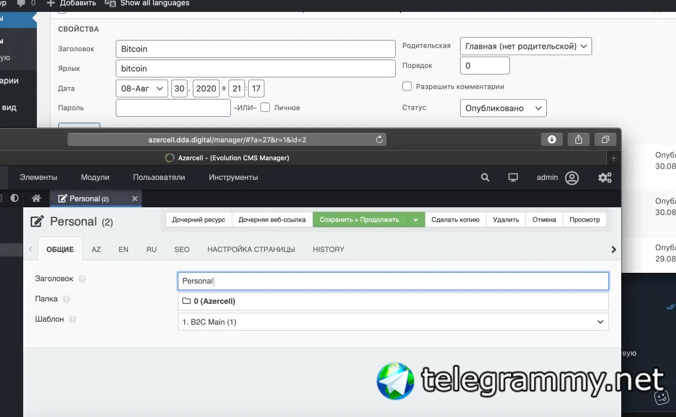676x417 pixels.
Task: Open the Родительская parent dropdown
Action: tap(526, 46)
